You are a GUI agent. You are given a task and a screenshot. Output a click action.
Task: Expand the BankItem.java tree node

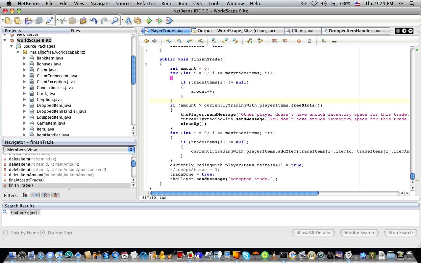[25, 58]
